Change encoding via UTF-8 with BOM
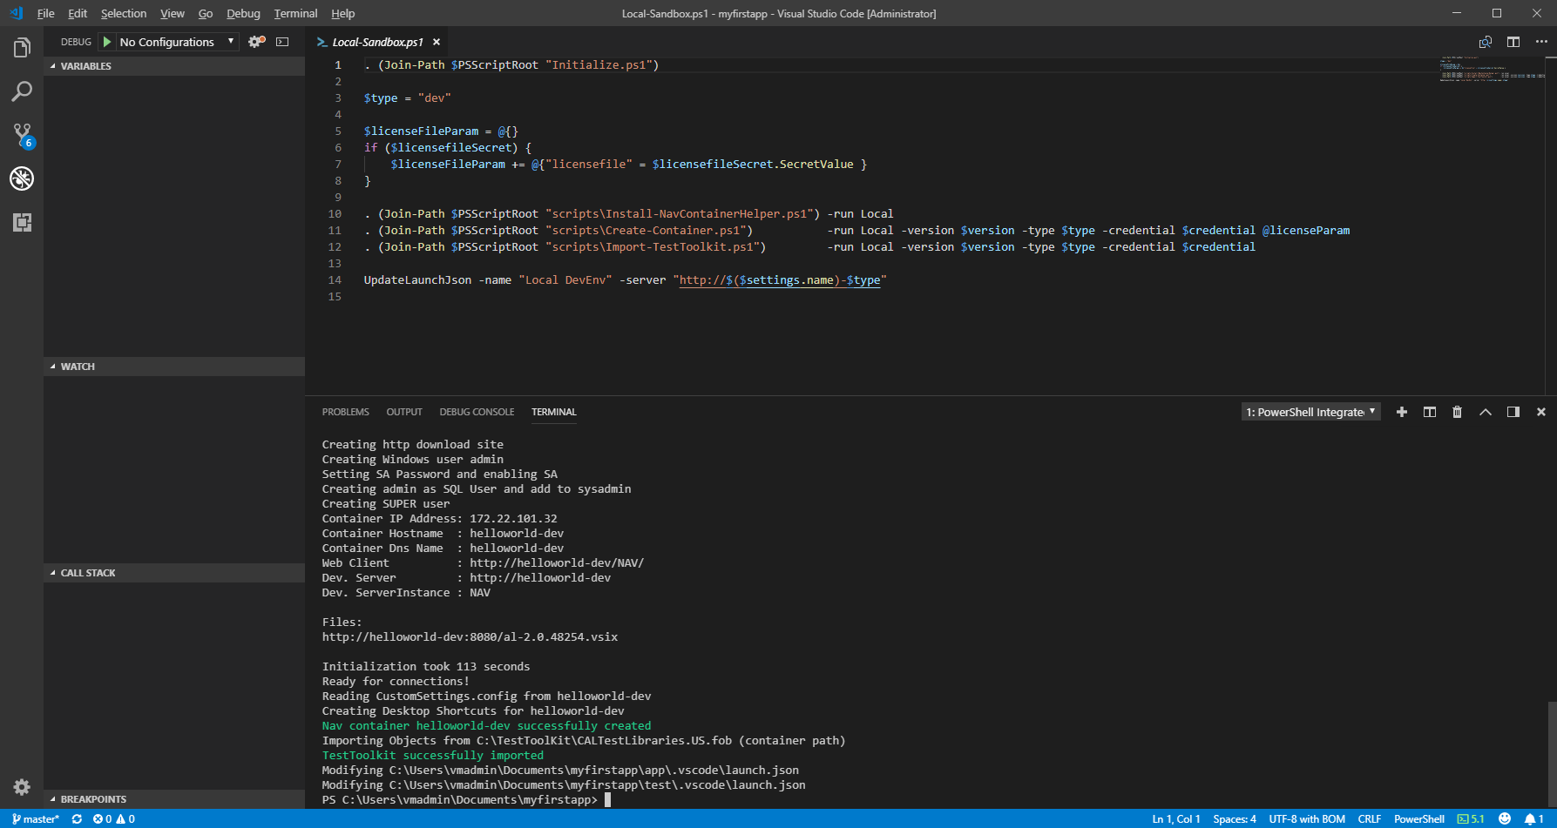Image resolution: width=1557 pixels, height=828 pixels. point(1306,819)
